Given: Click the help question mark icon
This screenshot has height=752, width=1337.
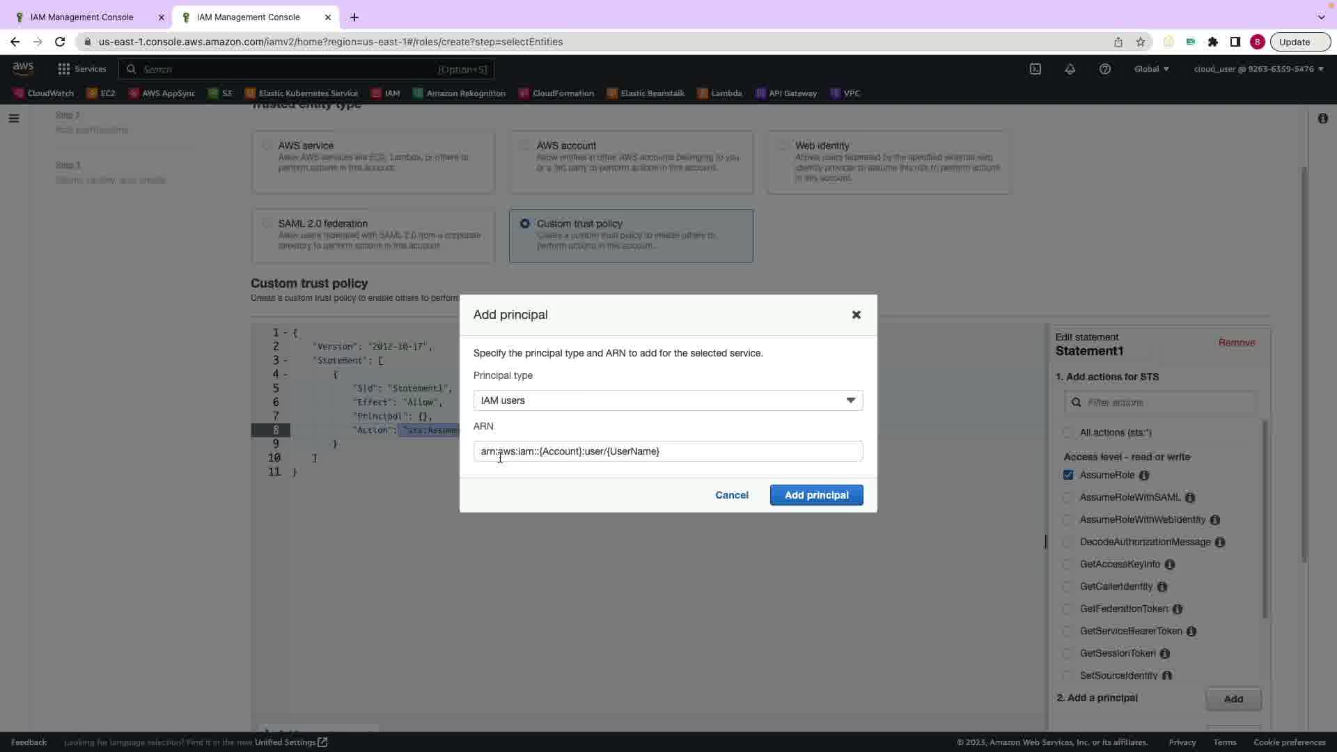Looking at the screenshot, I should (x=1105, y=69).
